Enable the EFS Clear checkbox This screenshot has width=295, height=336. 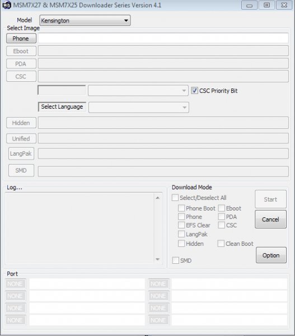click(181, 225)
